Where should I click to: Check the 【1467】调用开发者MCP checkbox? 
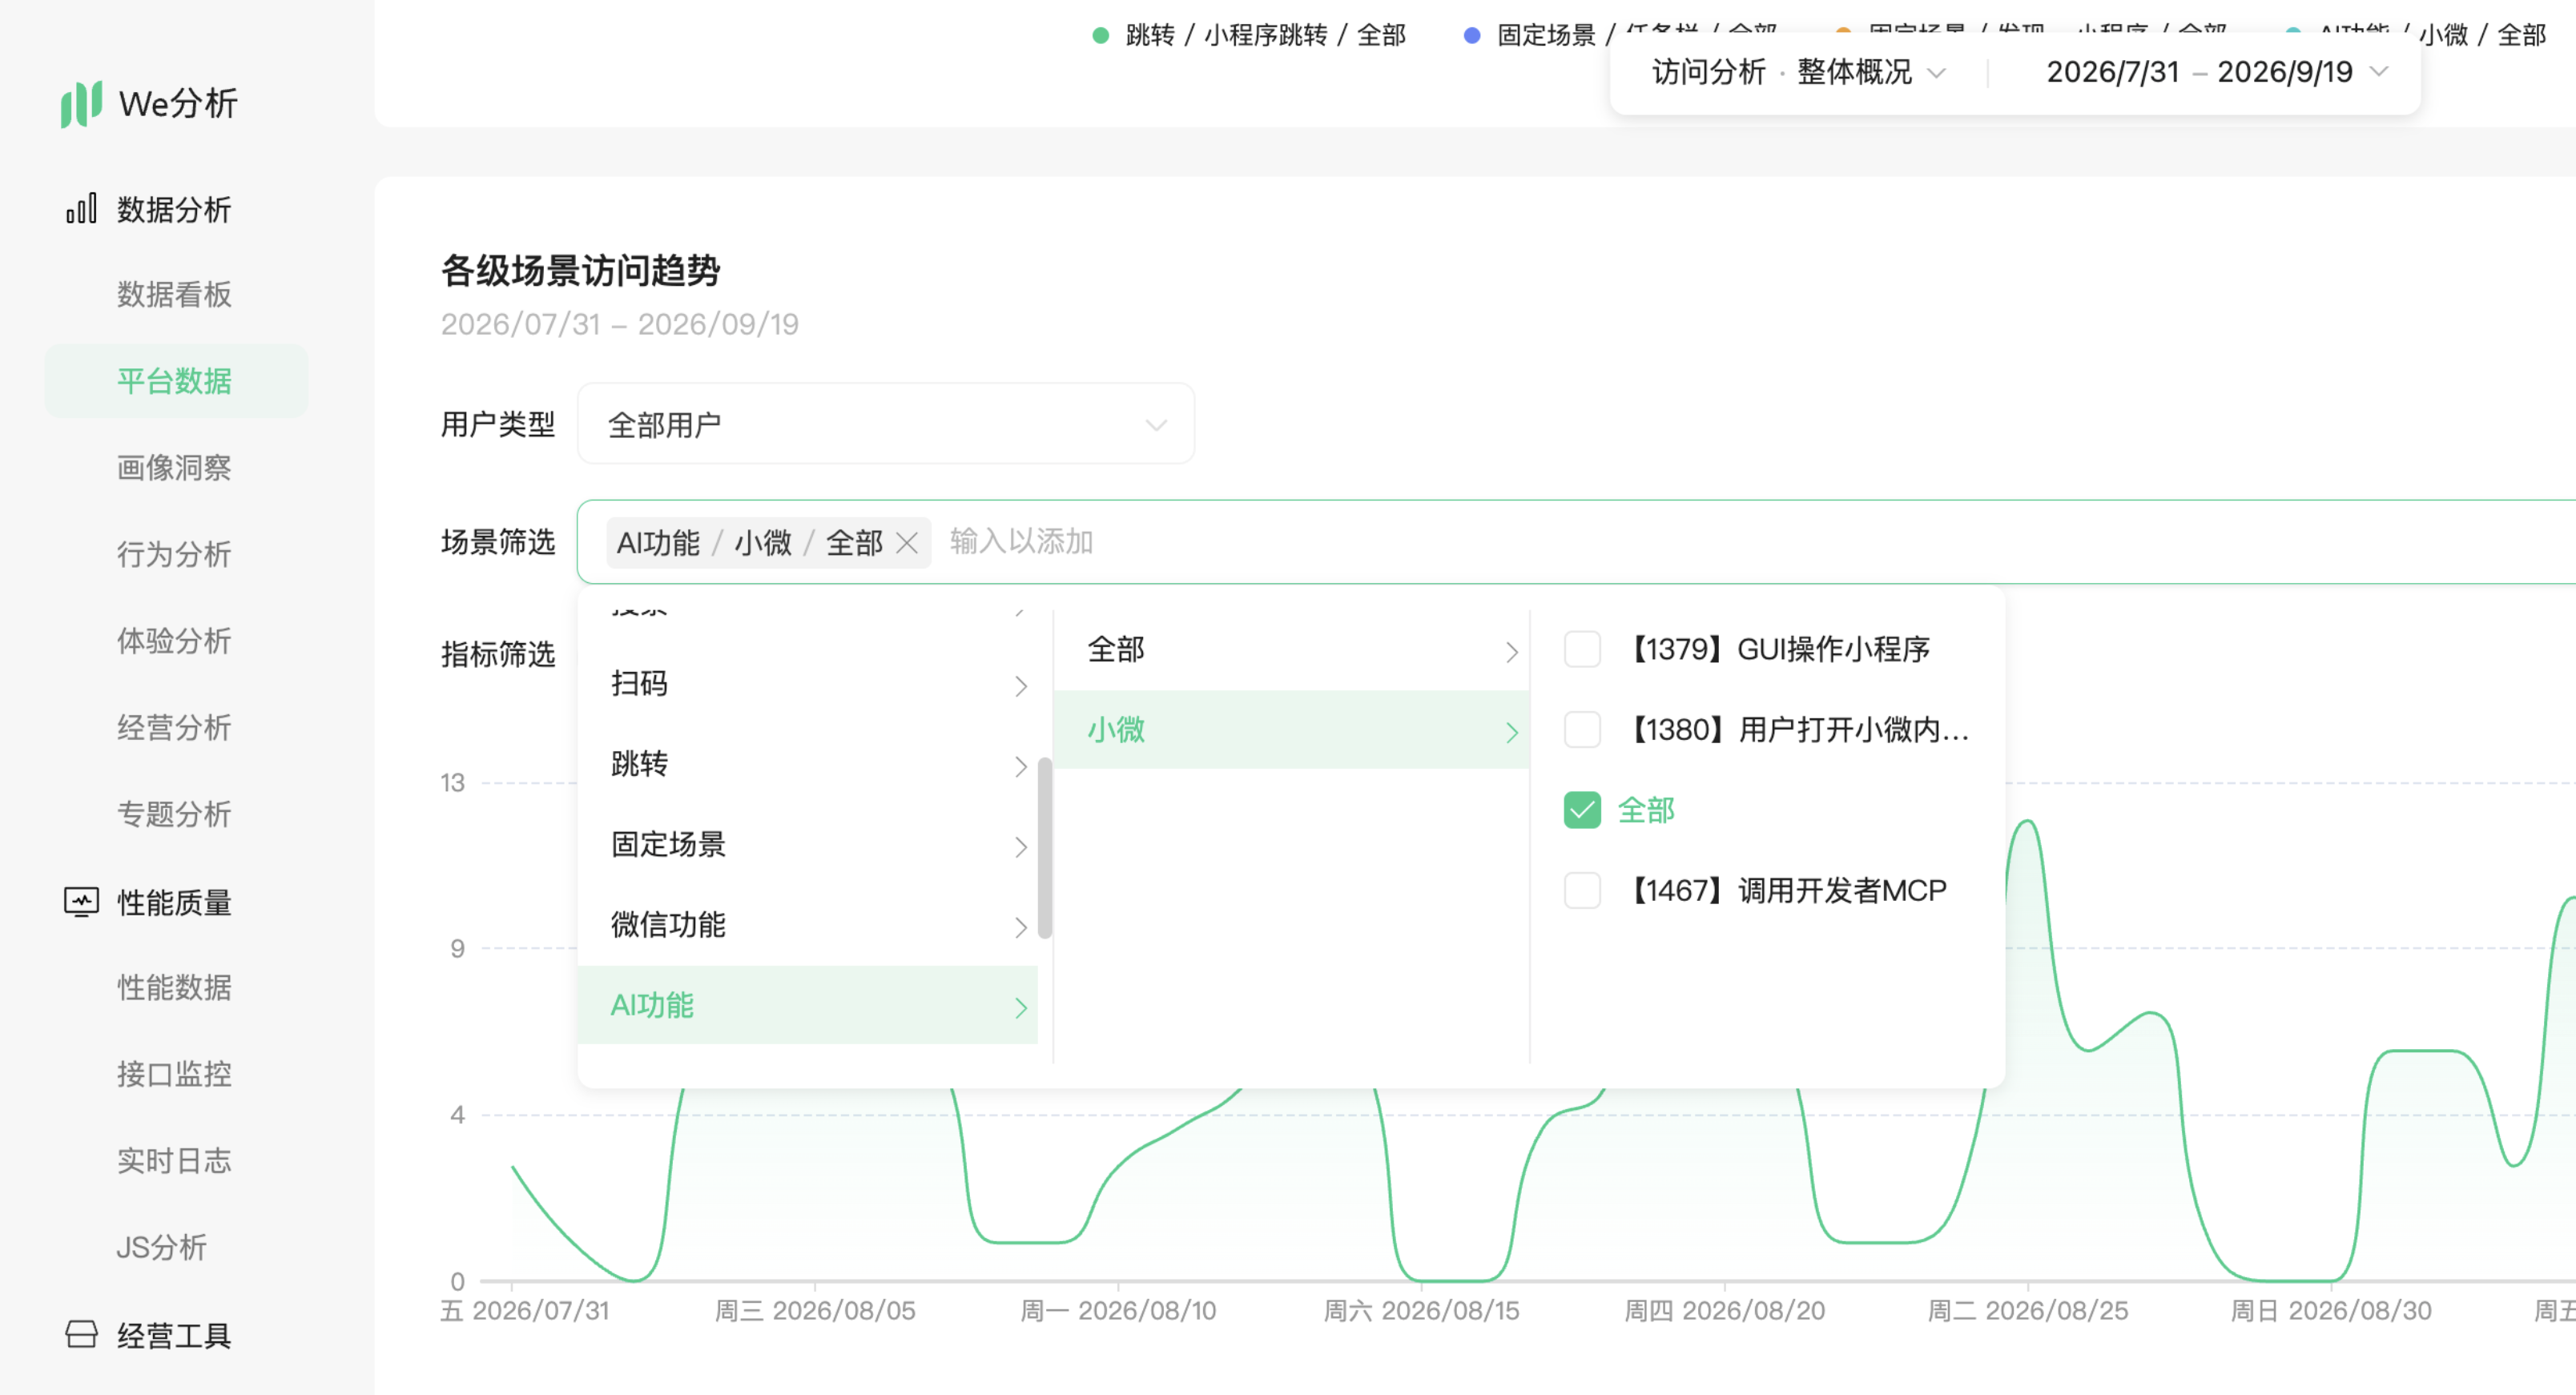1582,890
